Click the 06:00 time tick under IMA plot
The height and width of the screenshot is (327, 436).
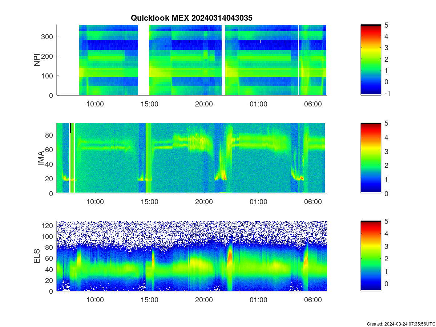coord(313,202)
